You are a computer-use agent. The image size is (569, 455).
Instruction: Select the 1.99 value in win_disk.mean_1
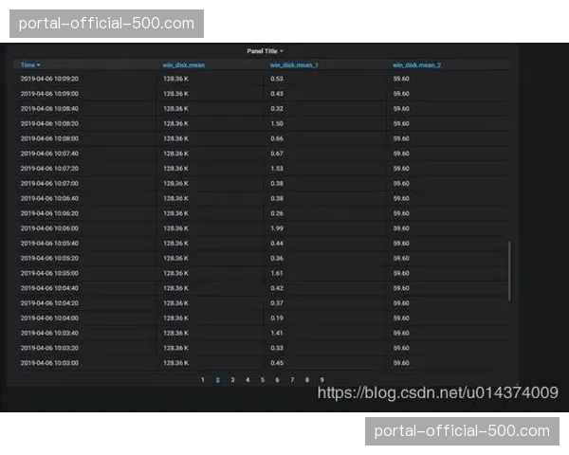277,228
